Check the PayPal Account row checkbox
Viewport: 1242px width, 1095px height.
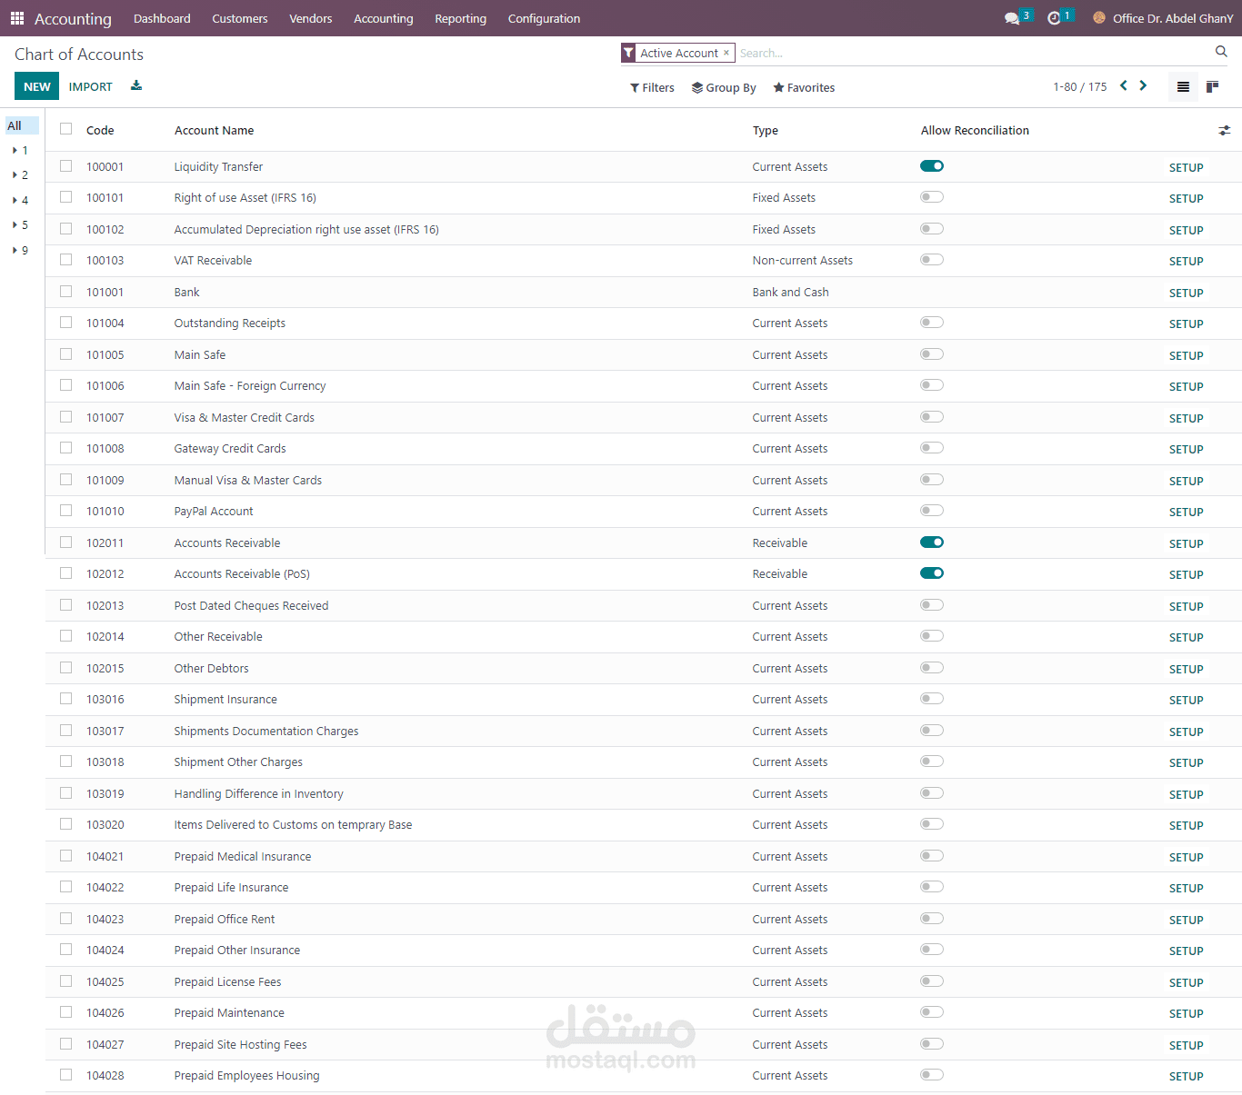[66, 511]
